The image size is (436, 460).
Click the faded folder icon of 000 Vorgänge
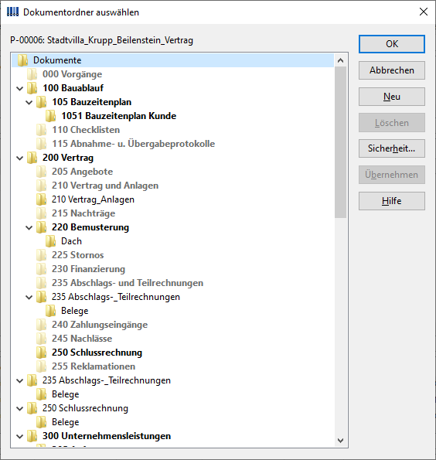tap(32, 74)
